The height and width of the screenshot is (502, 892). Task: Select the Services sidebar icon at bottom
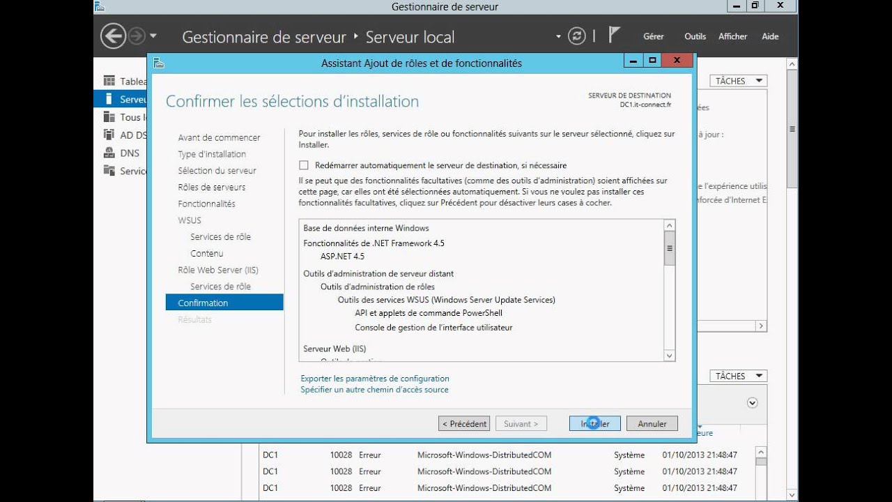(109, 171)
